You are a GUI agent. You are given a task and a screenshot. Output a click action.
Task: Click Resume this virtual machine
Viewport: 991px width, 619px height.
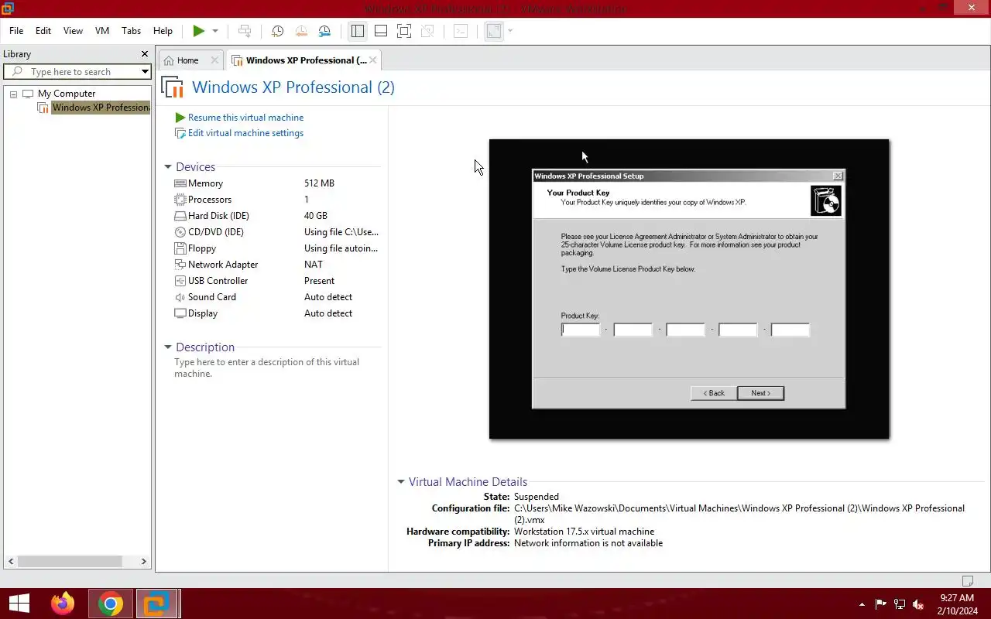tap(245, 118)
